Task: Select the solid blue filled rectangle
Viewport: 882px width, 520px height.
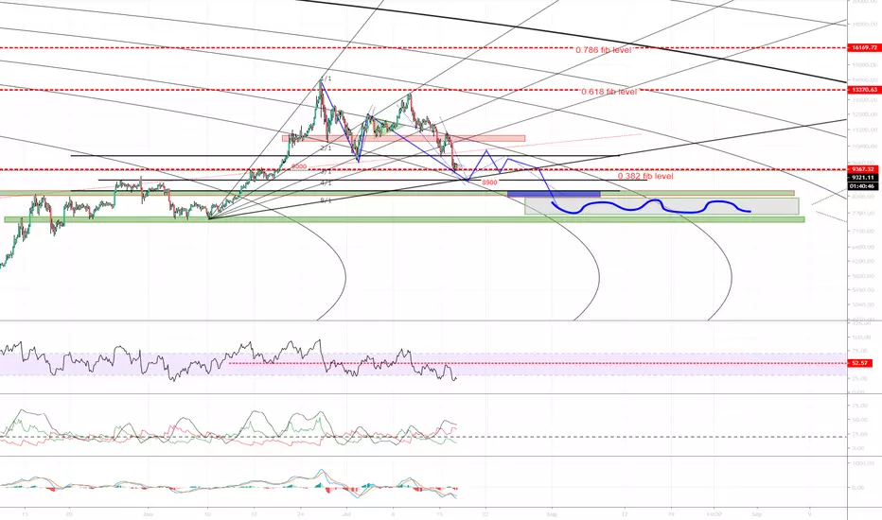Action: [x=554, y=194]
